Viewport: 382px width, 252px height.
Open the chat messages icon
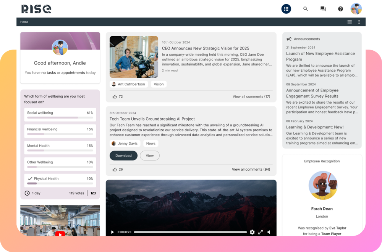coord(323,9)
